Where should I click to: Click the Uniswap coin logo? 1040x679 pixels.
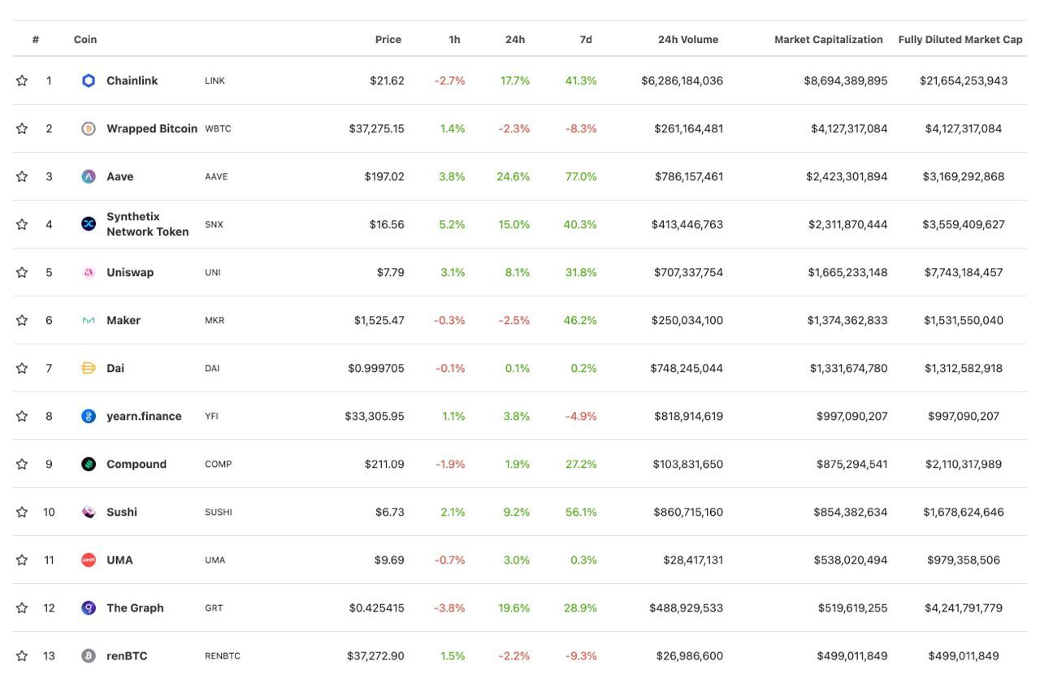(89, 272)
